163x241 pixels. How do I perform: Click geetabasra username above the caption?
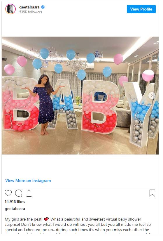tap(15, 209)
